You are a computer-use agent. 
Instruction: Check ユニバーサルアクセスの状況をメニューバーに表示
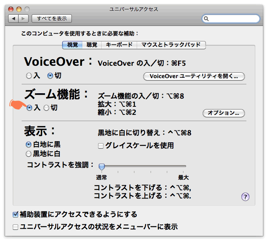tap(15, 227)
